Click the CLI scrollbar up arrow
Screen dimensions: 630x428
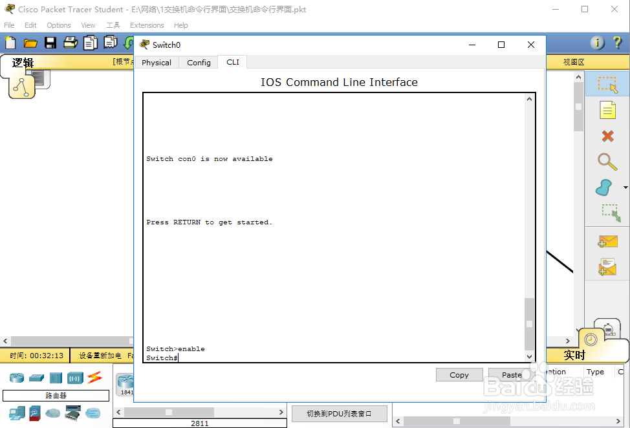529,99
